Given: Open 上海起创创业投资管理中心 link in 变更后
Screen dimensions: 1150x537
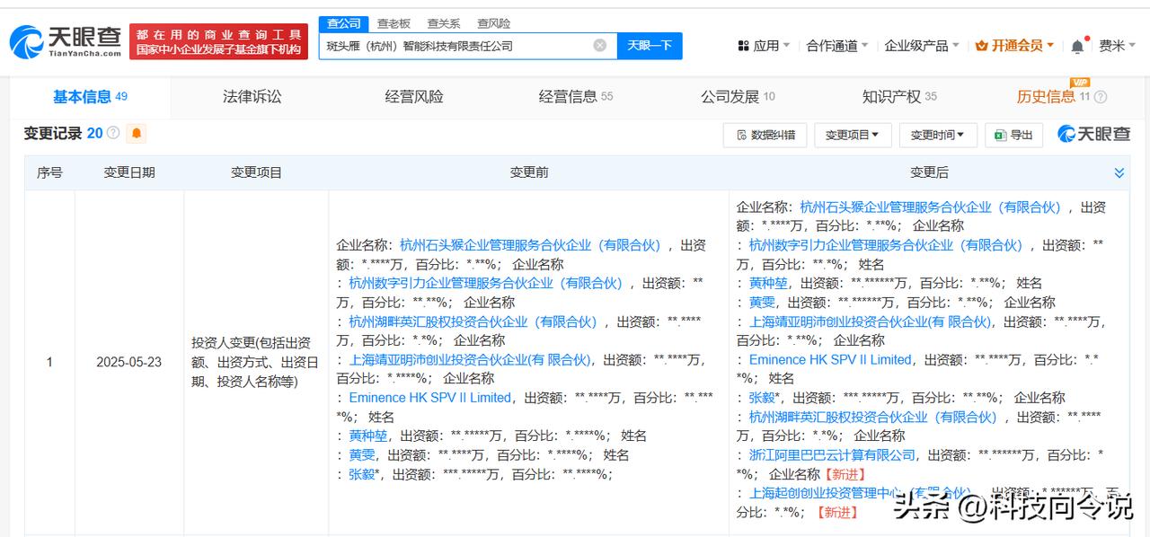Looking at the screenshot, I should point(860,493).
